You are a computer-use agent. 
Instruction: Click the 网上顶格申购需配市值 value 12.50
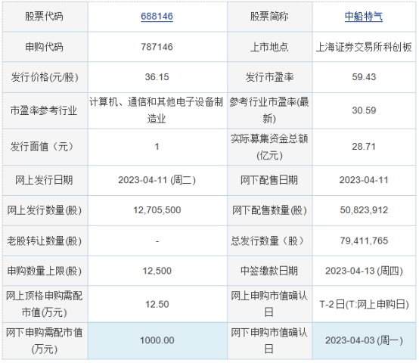click(157, 304)
